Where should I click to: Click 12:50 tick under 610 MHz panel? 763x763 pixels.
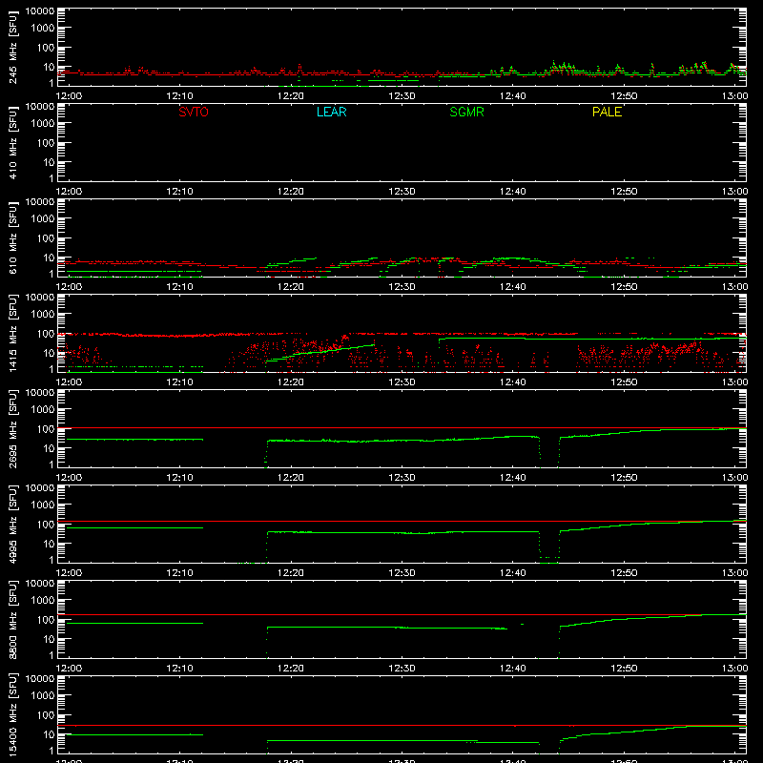624,287
